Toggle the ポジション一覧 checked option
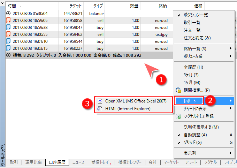This screenshot has width=237, height=168. 204,15
